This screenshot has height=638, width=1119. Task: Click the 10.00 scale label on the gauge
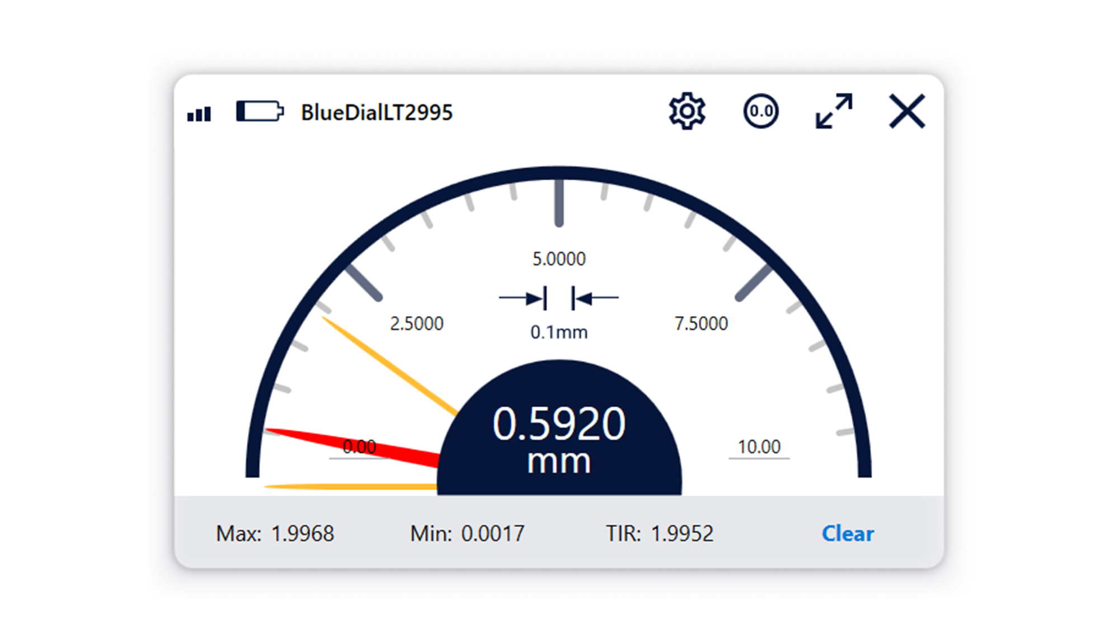pyautogui.click(x=759, y=446)
